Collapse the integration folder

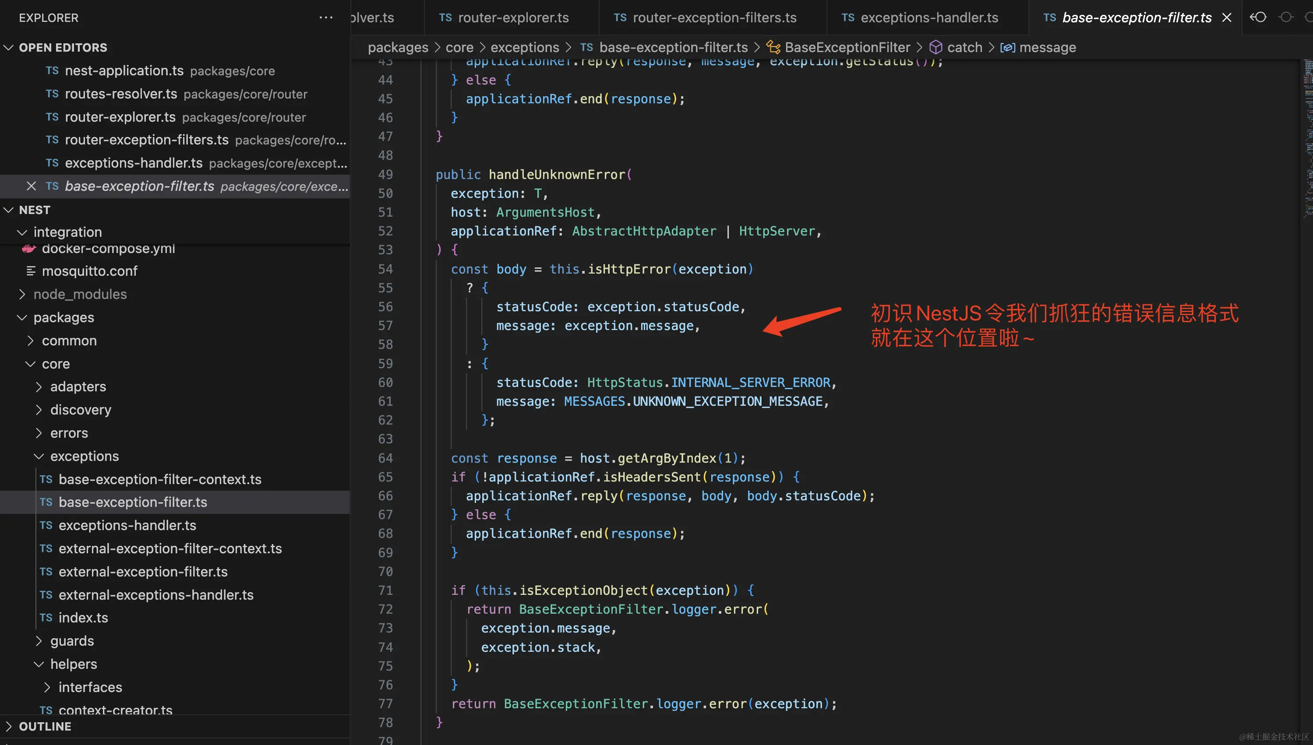point(22,232)
